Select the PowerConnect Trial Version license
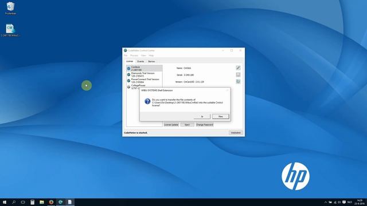The height and width of the screenshot is (206, 367). (x=145, y=81)
